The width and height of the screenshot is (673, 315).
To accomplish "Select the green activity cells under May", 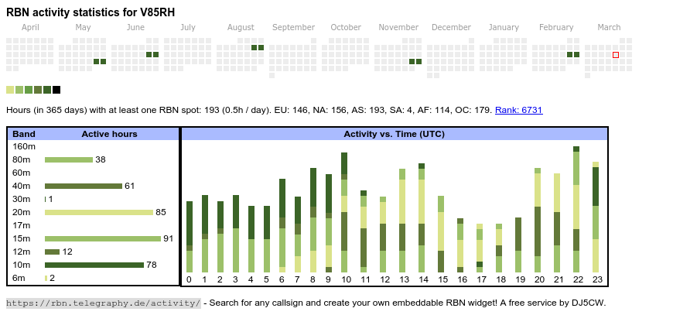I will (100, 61).
